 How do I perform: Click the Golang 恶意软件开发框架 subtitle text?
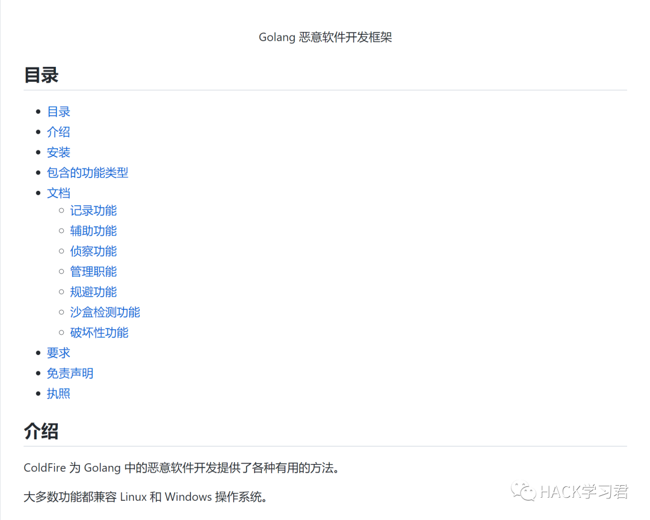click(325, 37)
